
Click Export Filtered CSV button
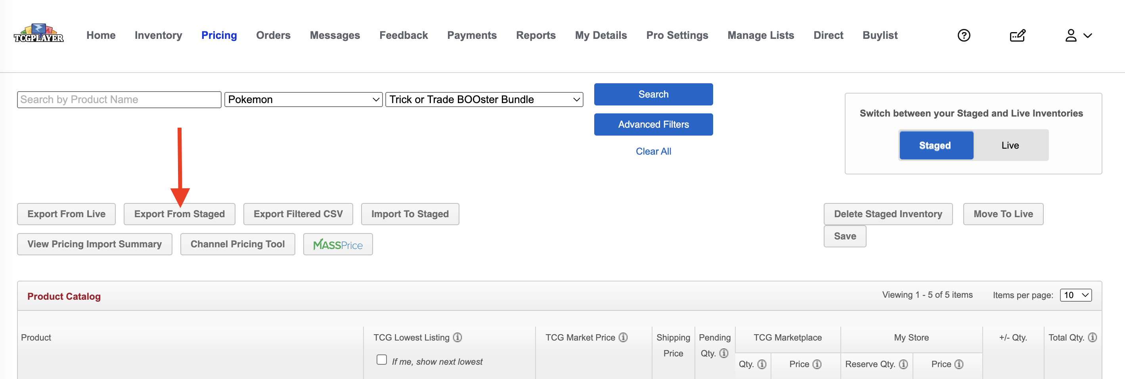[298, 214]
